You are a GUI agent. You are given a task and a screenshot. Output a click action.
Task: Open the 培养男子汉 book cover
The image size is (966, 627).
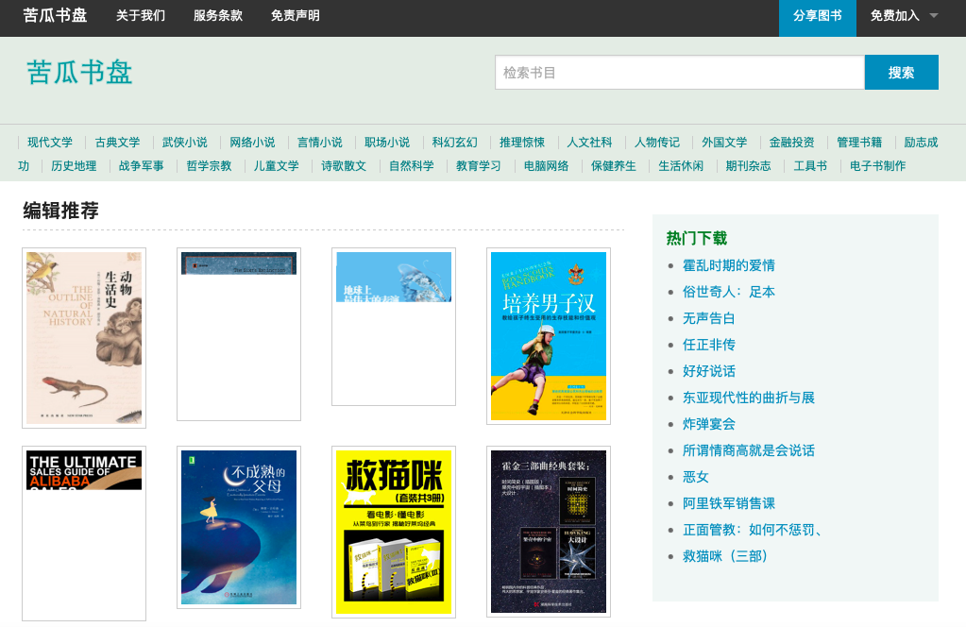[x=549, y=335]
